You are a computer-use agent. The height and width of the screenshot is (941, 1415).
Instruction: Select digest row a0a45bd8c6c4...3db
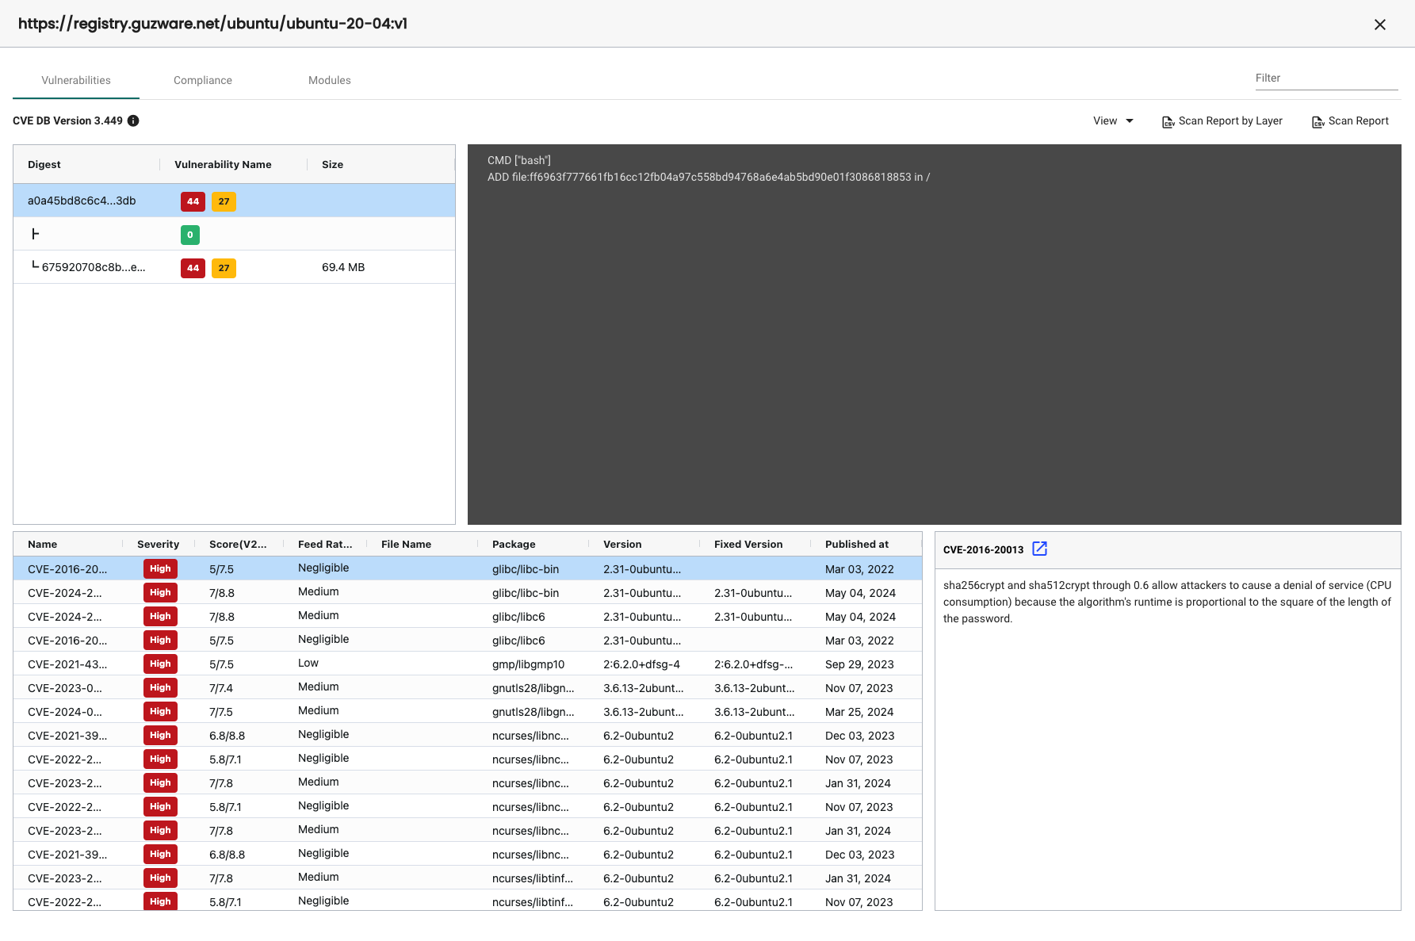[x=235, y=201]
